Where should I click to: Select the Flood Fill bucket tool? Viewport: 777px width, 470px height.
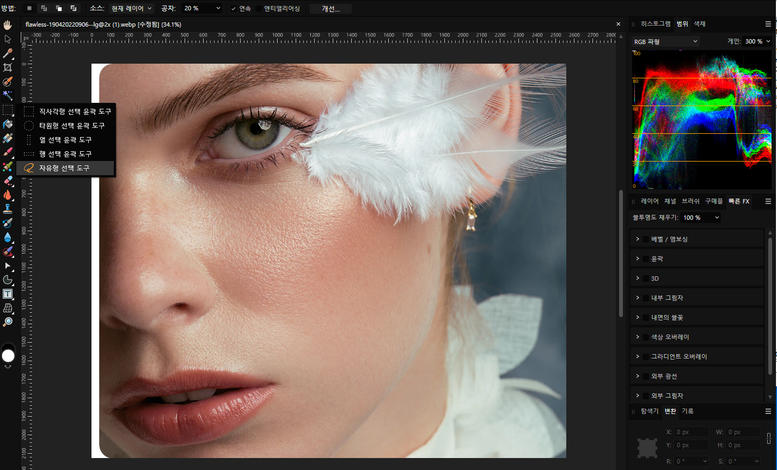pyautogui.click(x=8, y=124)
